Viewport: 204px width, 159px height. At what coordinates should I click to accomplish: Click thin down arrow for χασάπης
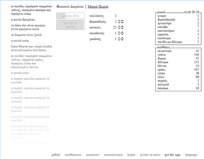119,40
